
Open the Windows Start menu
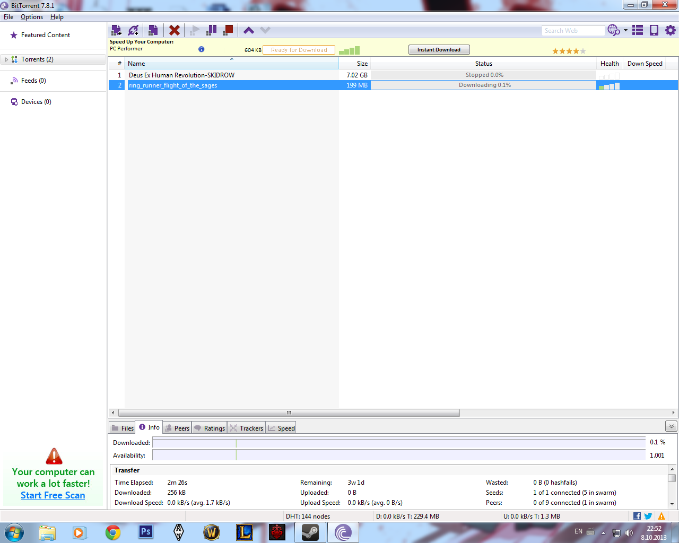[x=14, y=532]
